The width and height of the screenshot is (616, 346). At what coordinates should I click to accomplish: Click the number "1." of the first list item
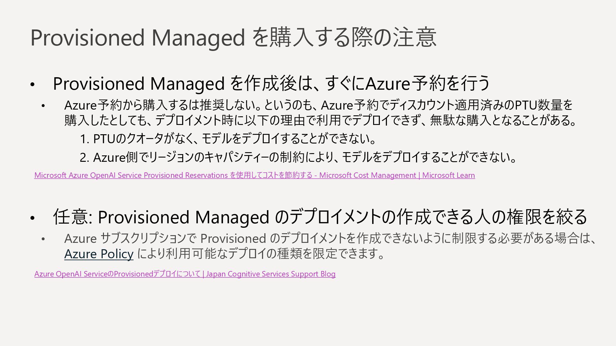(x=84, y=139)
